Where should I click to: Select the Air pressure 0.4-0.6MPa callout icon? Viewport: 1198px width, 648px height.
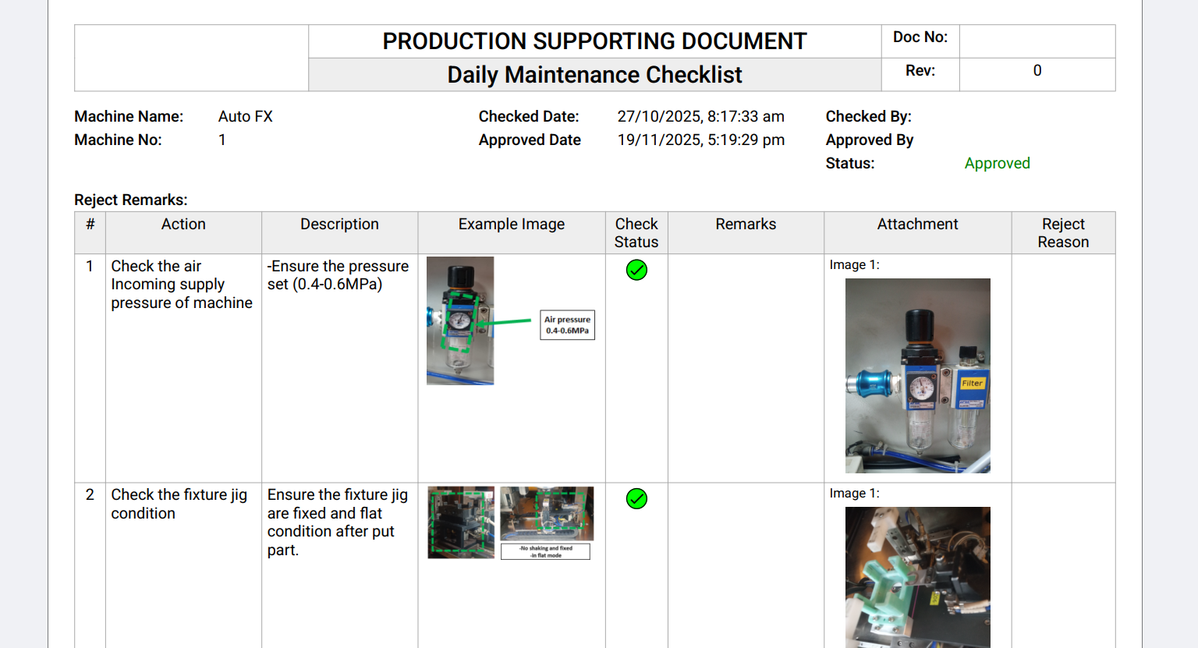568,324
